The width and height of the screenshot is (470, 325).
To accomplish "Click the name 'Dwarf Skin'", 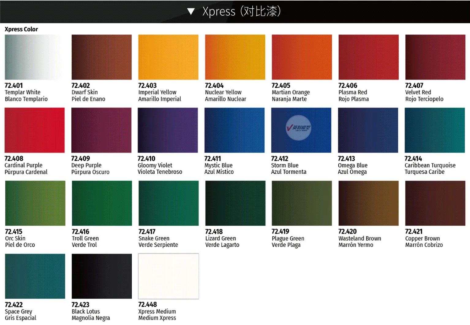I will pos(85,92).
